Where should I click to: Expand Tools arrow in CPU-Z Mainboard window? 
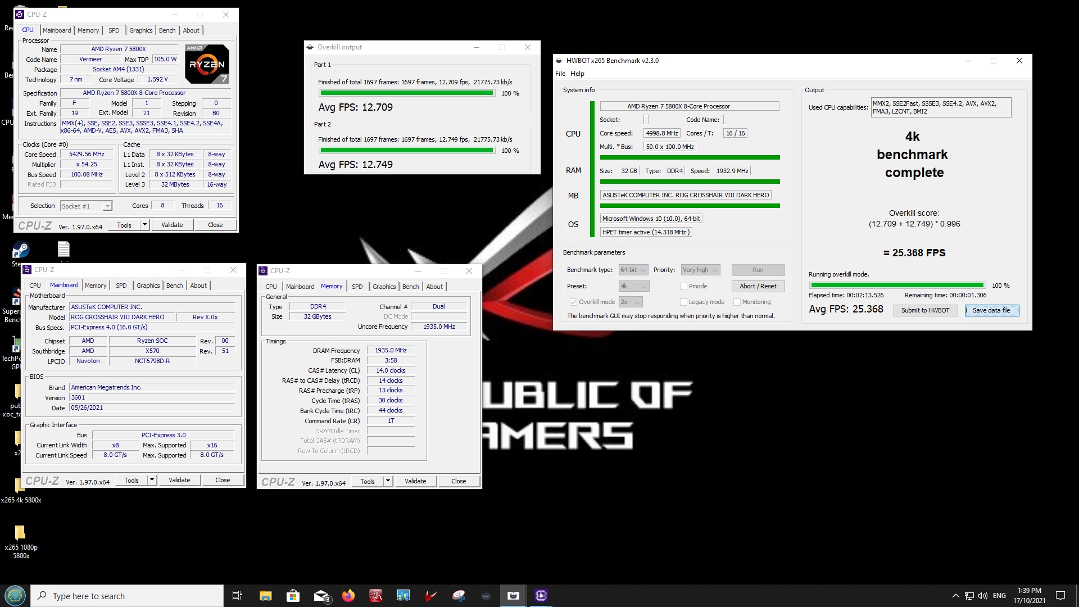(x=152, y=480)
